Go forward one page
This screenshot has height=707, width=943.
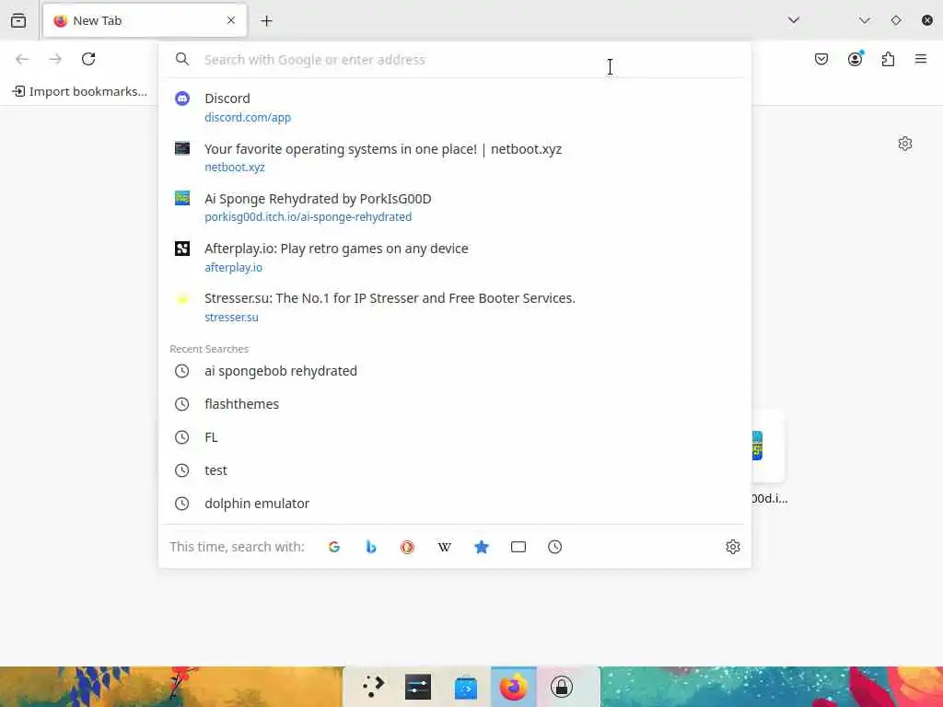(55, 59)
